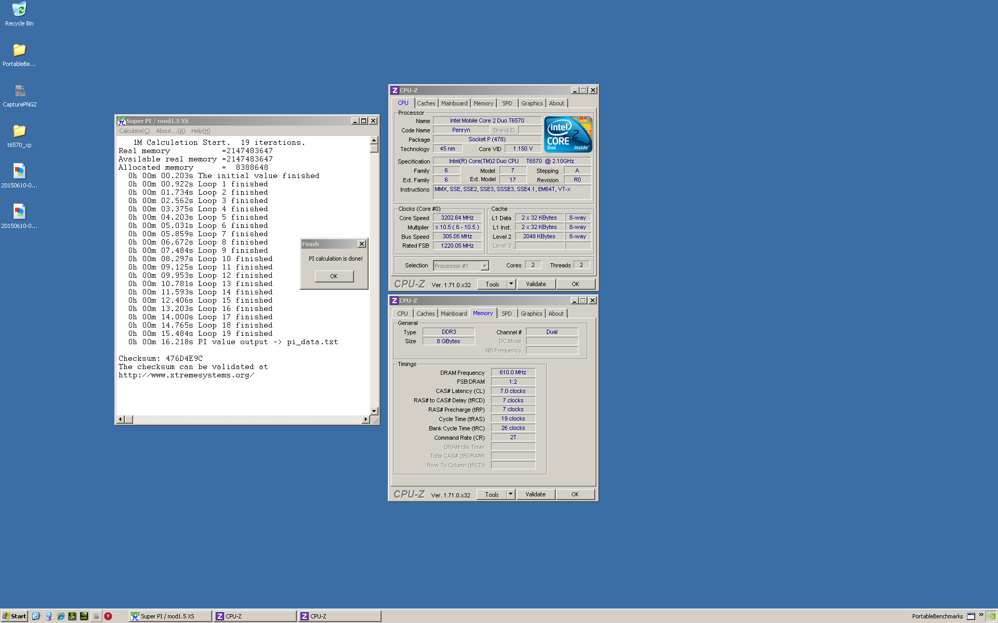Select the upper 20150610-0... desktop file
998x623 pixels.
click(x=19, y=176)
